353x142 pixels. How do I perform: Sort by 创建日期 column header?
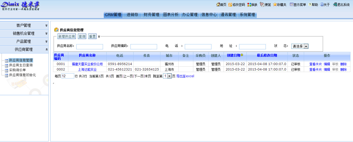233,56
